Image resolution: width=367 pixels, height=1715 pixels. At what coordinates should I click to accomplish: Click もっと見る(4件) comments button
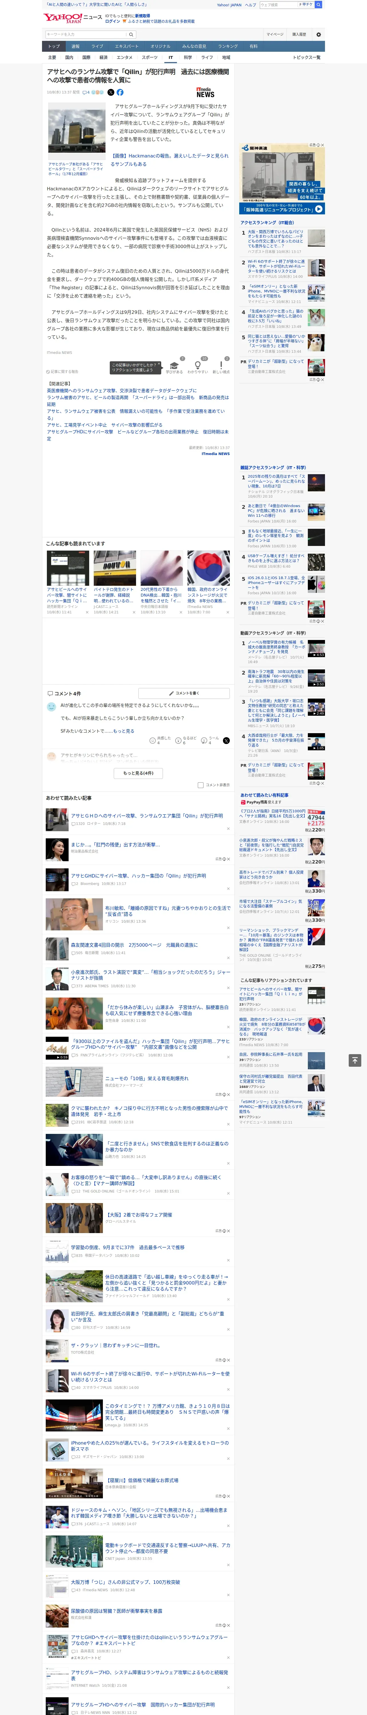[139, 773]
